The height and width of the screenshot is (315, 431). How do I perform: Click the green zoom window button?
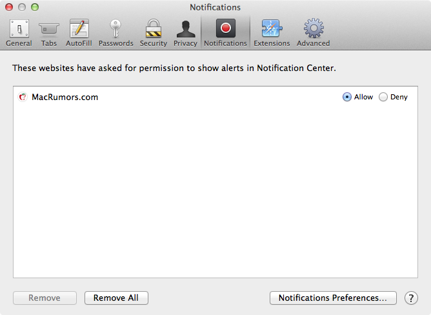click(x=35, y=7)
